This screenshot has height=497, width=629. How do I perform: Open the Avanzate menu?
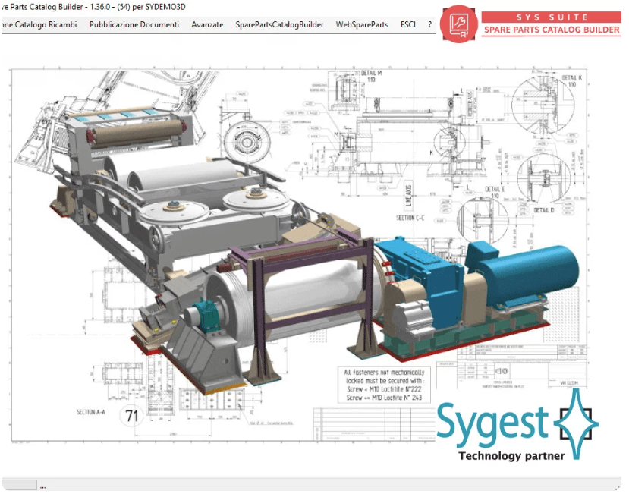coord(207,24)
